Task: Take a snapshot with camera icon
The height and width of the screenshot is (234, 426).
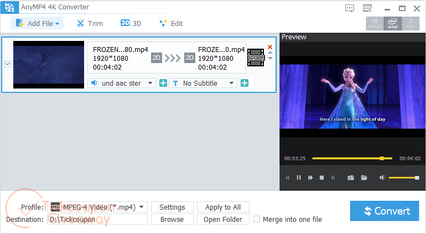Action: (351, 178)
